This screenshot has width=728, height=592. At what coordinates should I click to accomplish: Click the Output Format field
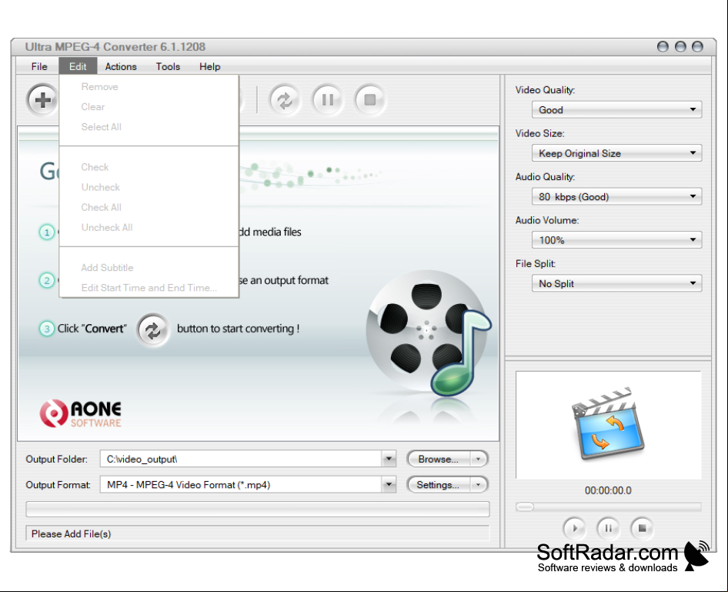pos(241,485)
